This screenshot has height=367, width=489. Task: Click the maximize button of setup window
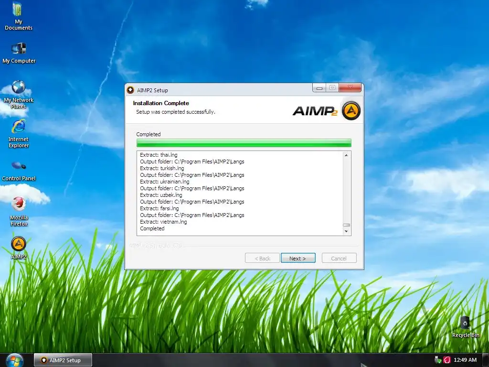point(332,88)
